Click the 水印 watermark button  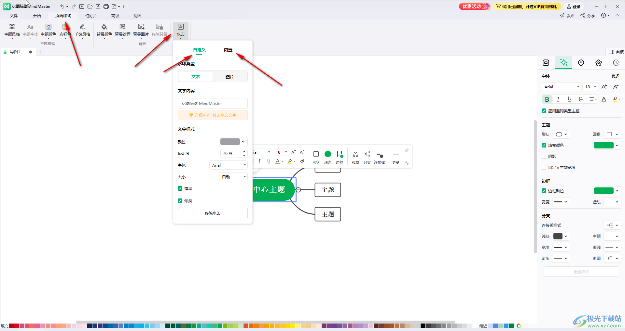[181, 30]
